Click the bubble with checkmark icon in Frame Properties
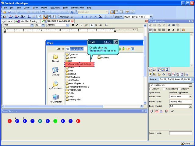The image size is (195, 146). 151,74
